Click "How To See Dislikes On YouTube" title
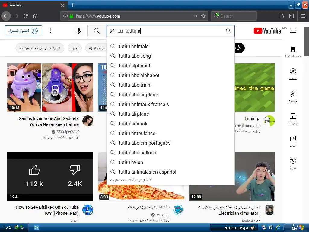This screenshot has height=232, width=309. 47,210
